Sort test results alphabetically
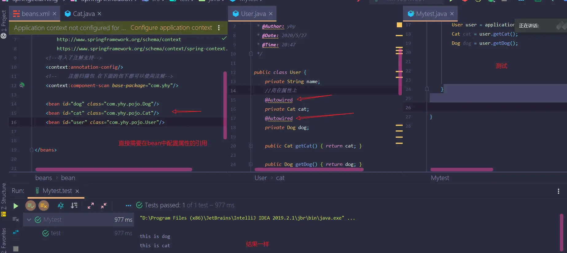Screen dimensions: 567x253 [x=61, y=205]
